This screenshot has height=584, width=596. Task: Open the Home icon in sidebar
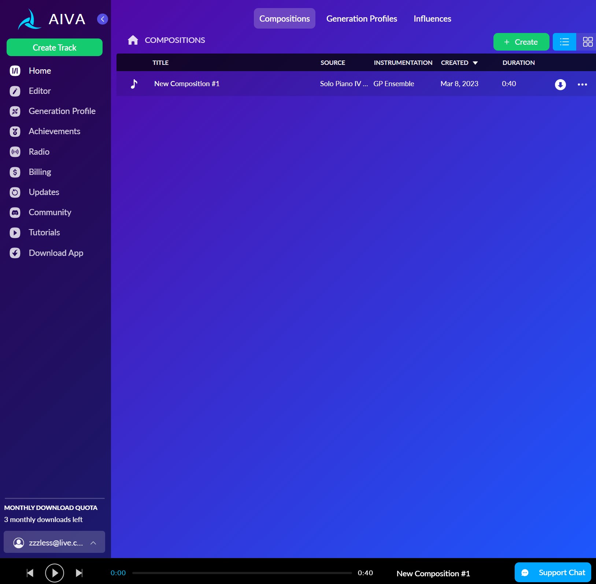(x=15, y=71)
